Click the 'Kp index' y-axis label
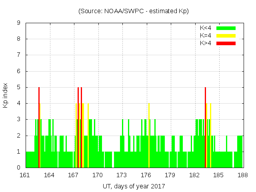The width and height of the screenshot is (256, 192). (x=6, y=96)
